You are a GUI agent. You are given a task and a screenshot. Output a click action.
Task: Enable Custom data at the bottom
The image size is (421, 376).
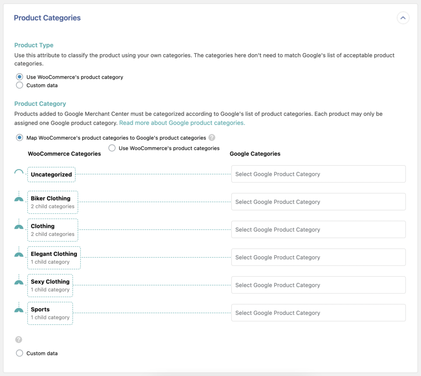[19, 353]
